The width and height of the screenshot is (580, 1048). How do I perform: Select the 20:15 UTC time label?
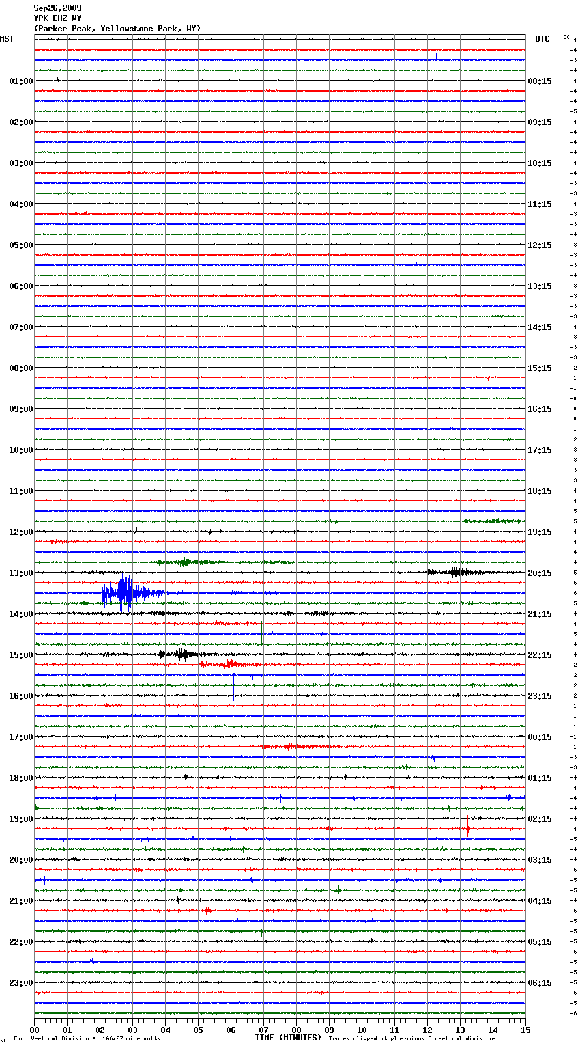pyautogui.click(x=540, y=573)
